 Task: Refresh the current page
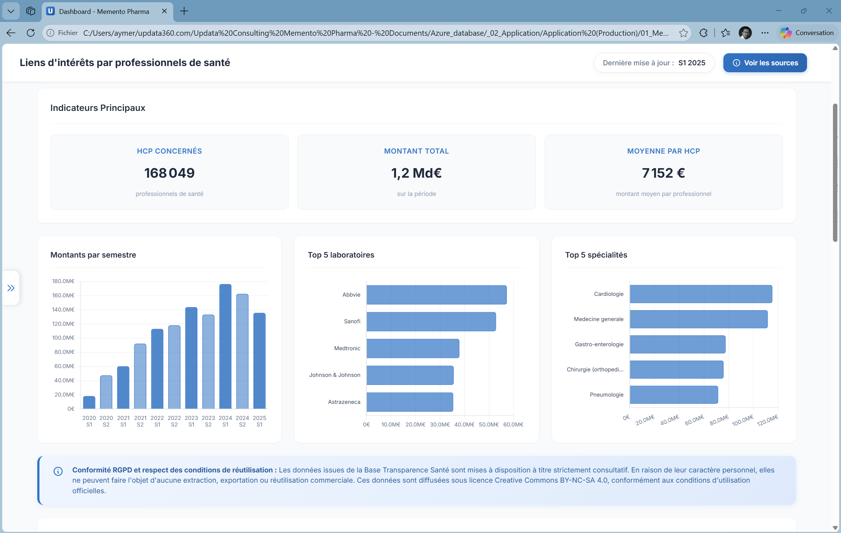pos(31,33)
